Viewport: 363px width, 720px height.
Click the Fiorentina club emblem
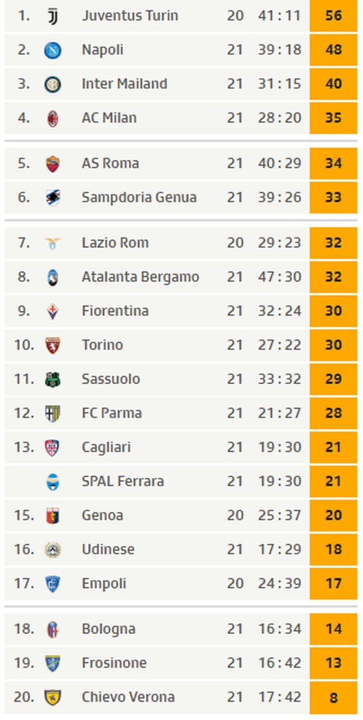53,312
